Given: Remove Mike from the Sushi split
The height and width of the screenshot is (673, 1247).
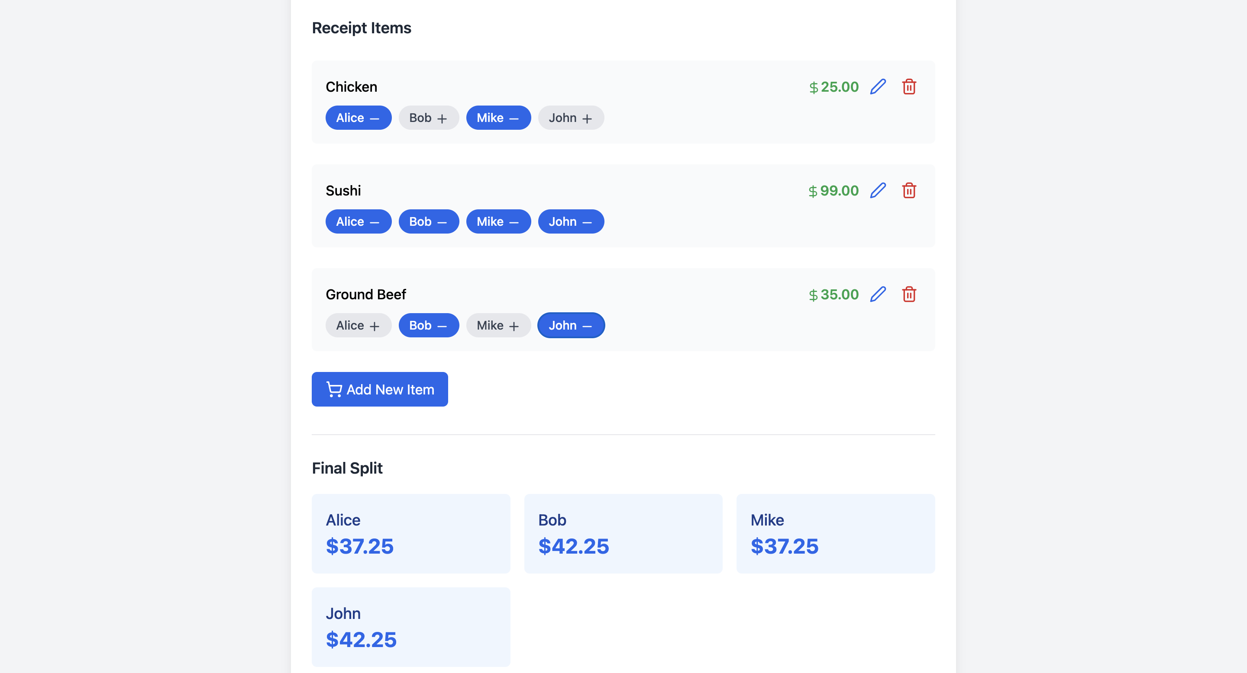Looking at the screenshot, I should pyautogui.click(x=498, y=221).
